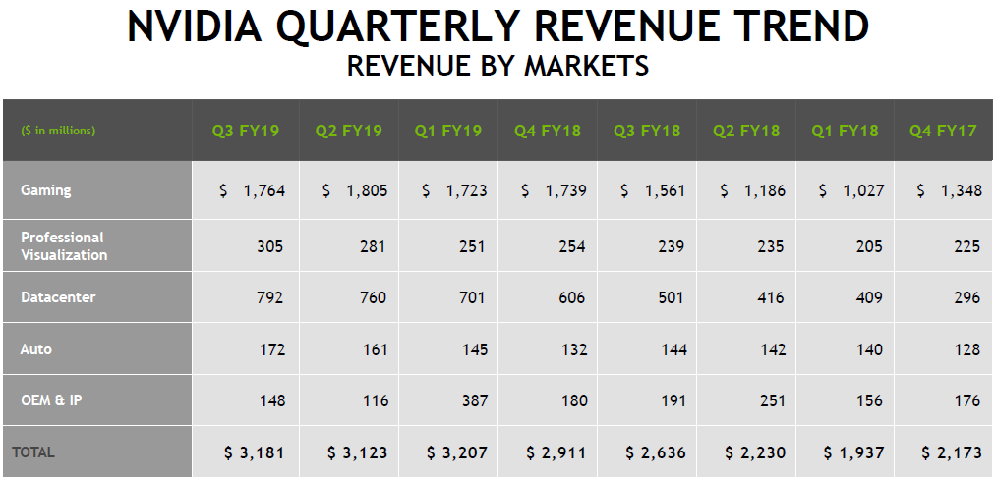Viewport: 995px width, 479px height.
Task: Click the 'NVIDIA QUARTERLY REVENUE TREND' title
Action: click(498, 27)
